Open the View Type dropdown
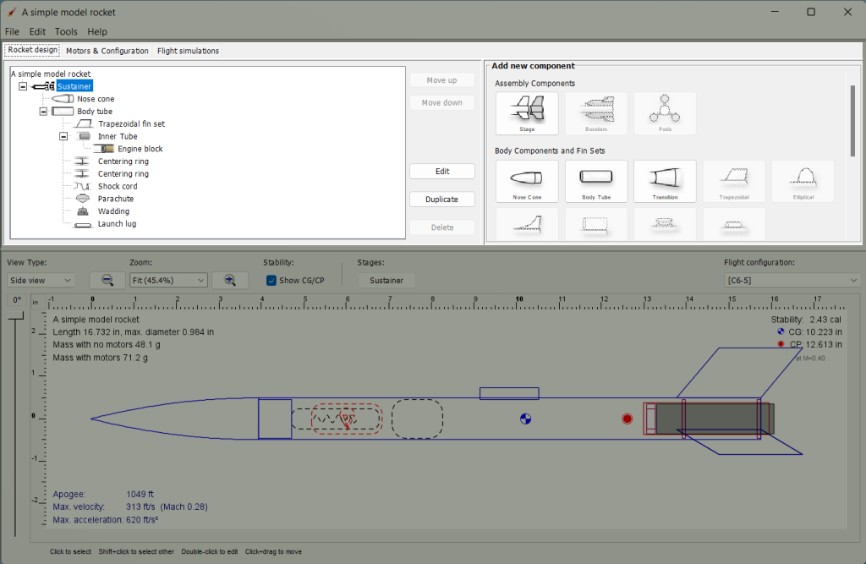866x564 pixels. [41, 280]
